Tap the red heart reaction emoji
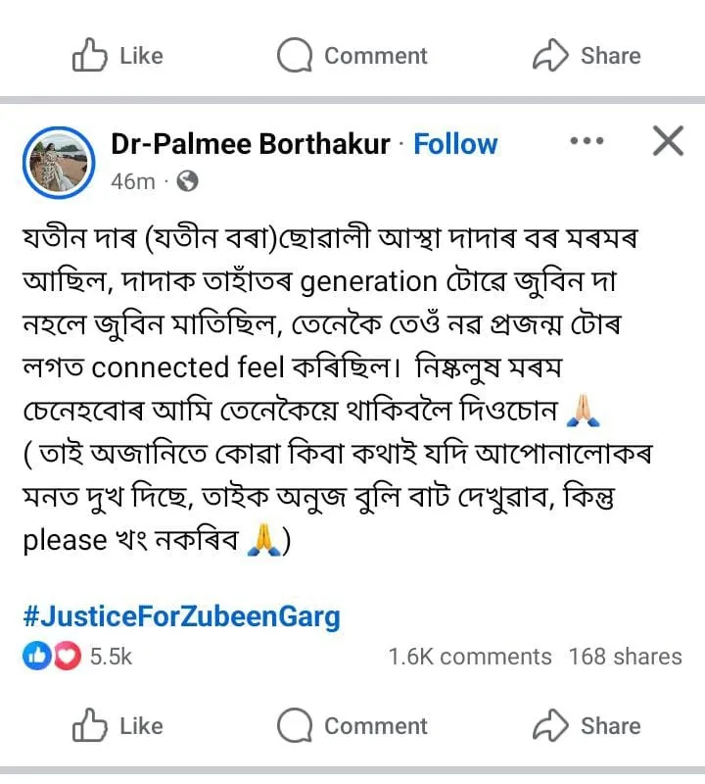This screenshot has height=784, width=705. point(65,657)
